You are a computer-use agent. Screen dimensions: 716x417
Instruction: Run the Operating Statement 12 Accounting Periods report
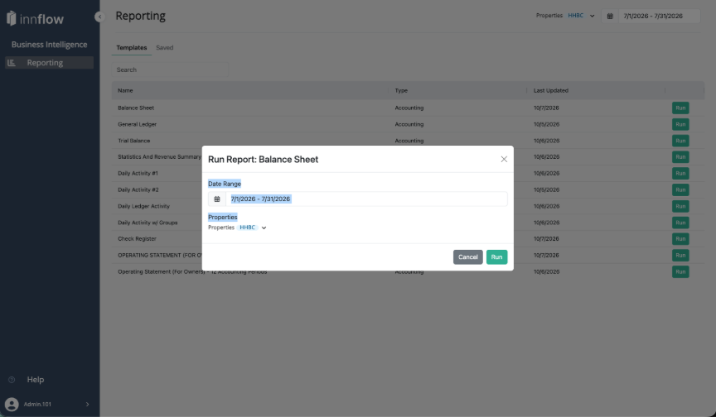pos(680,271)
